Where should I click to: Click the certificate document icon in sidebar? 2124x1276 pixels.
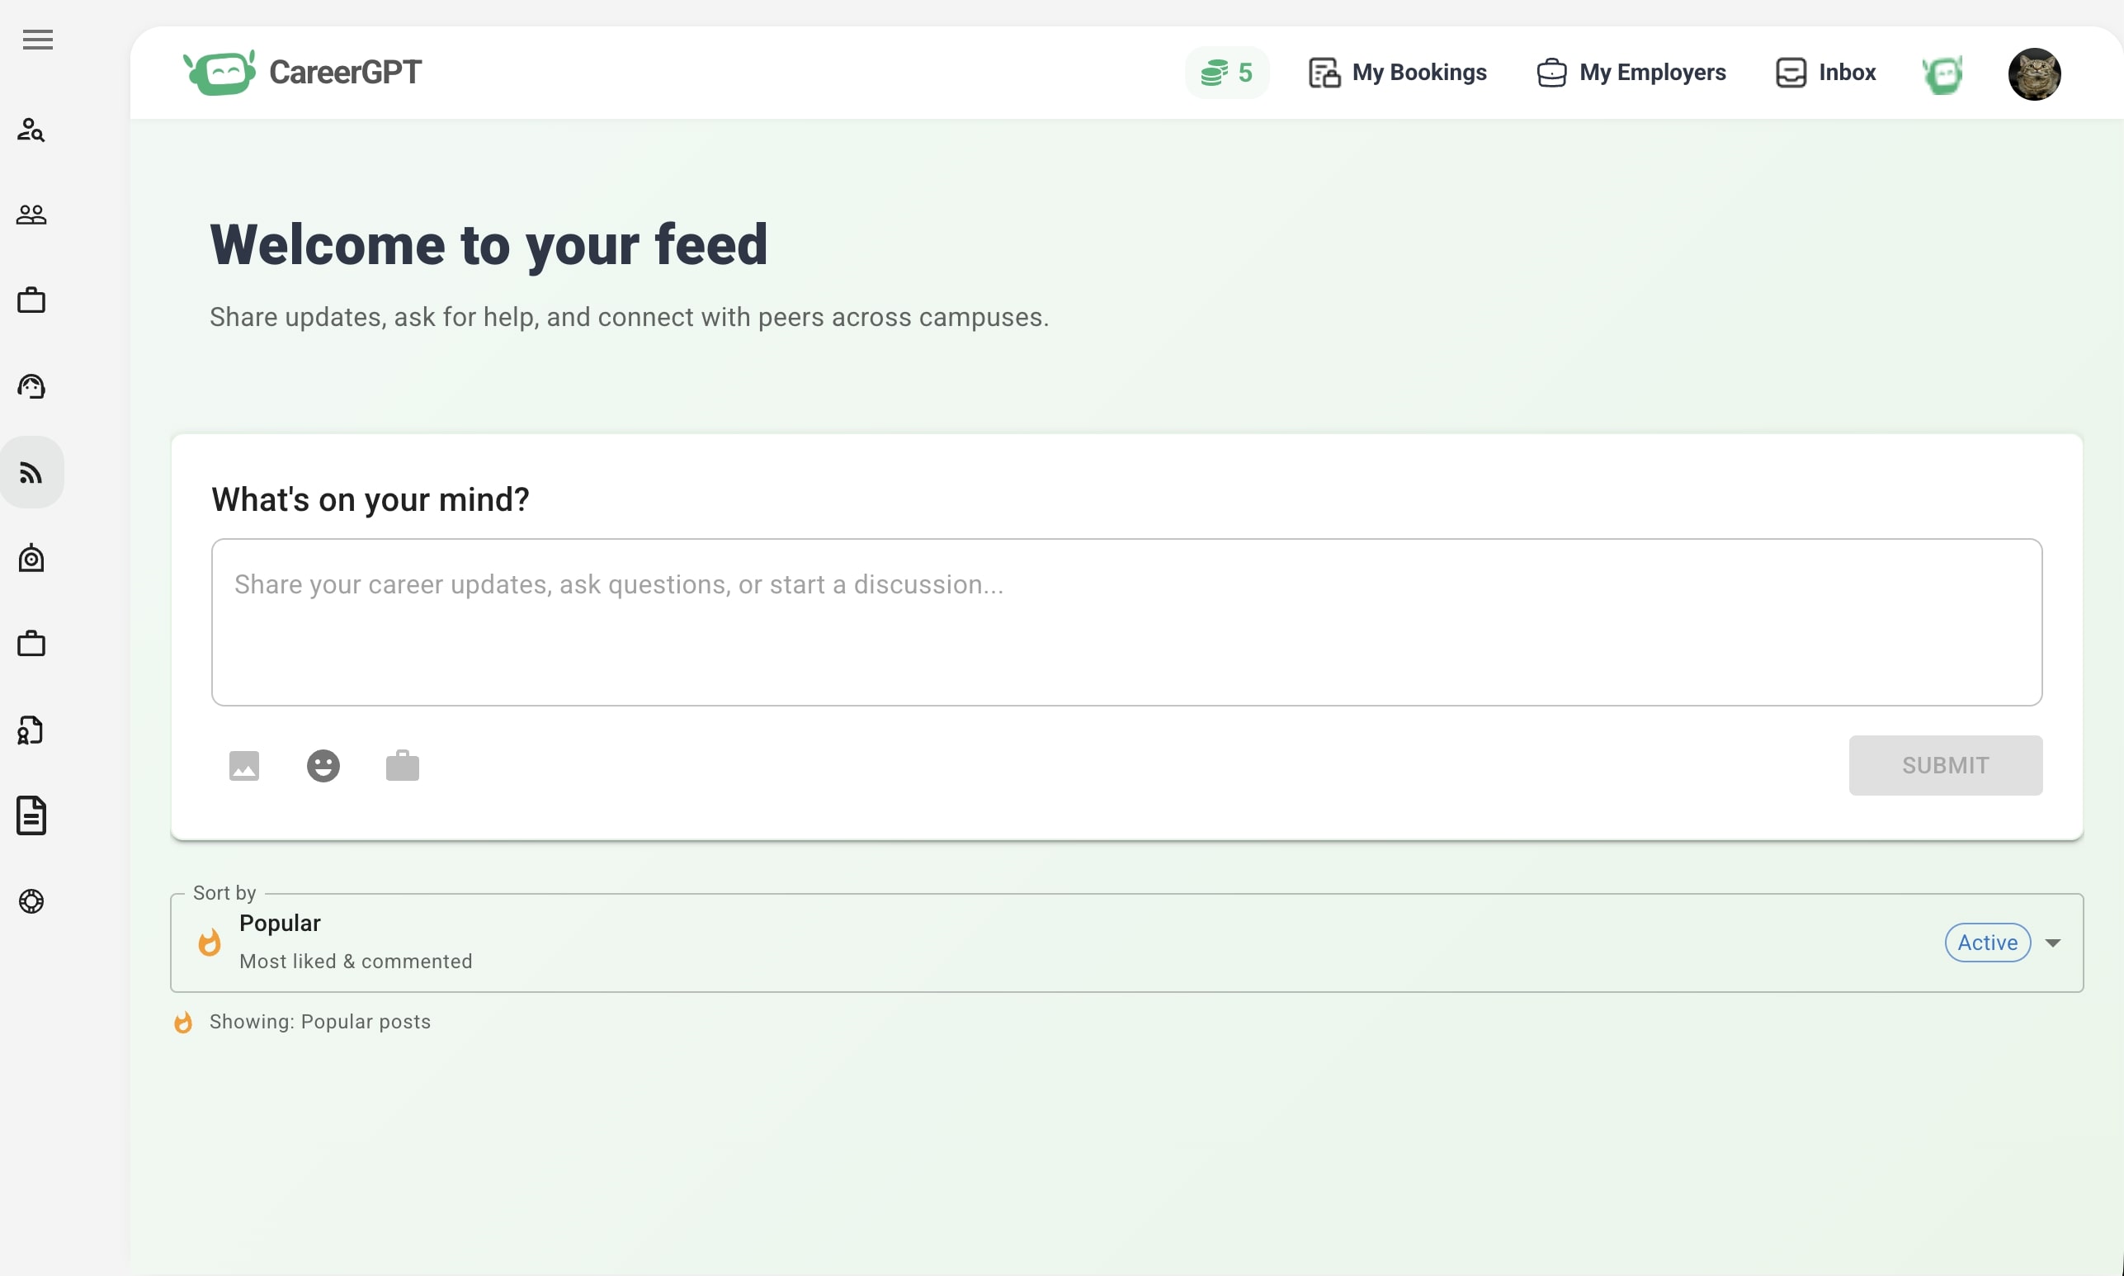(32, 730)
